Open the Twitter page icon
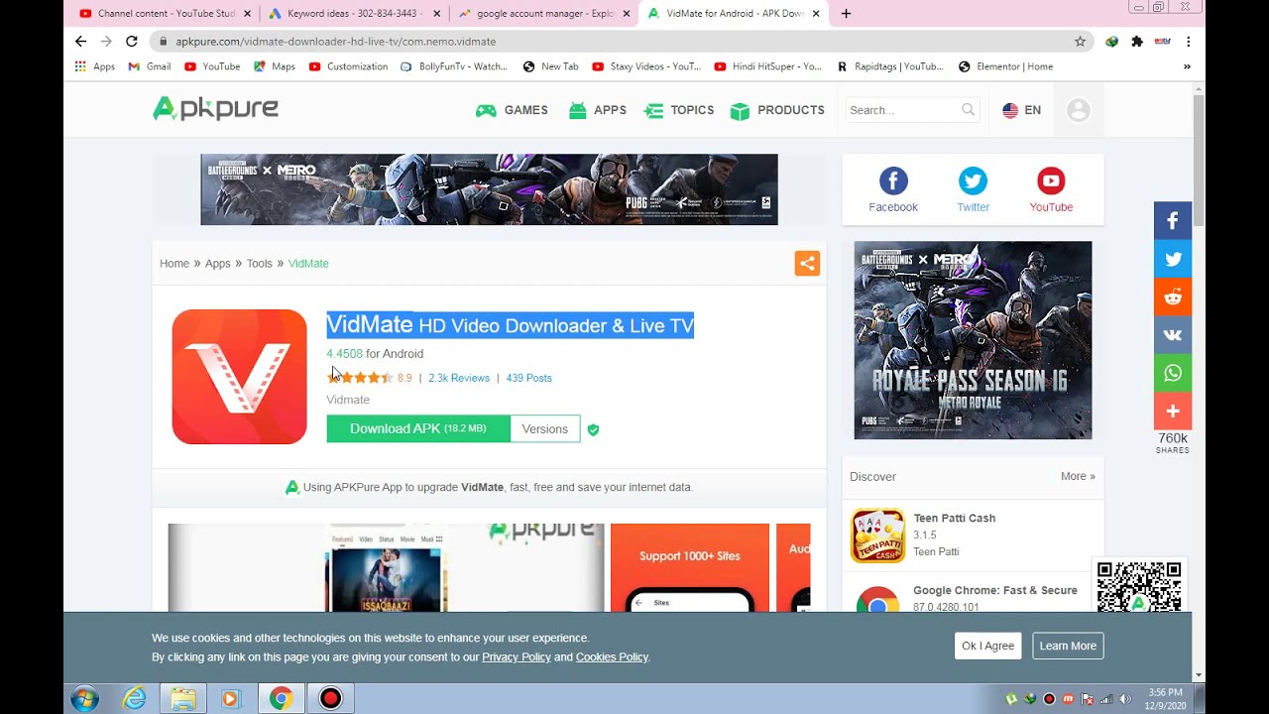The image size is (1269, 714). click(973, 181)
